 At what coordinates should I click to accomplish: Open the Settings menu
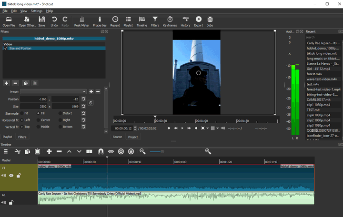pos(37,10)
